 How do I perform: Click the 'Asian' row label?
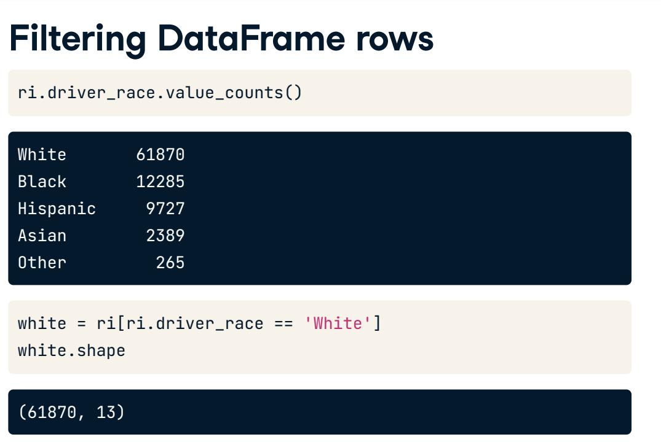coord(42,235)
